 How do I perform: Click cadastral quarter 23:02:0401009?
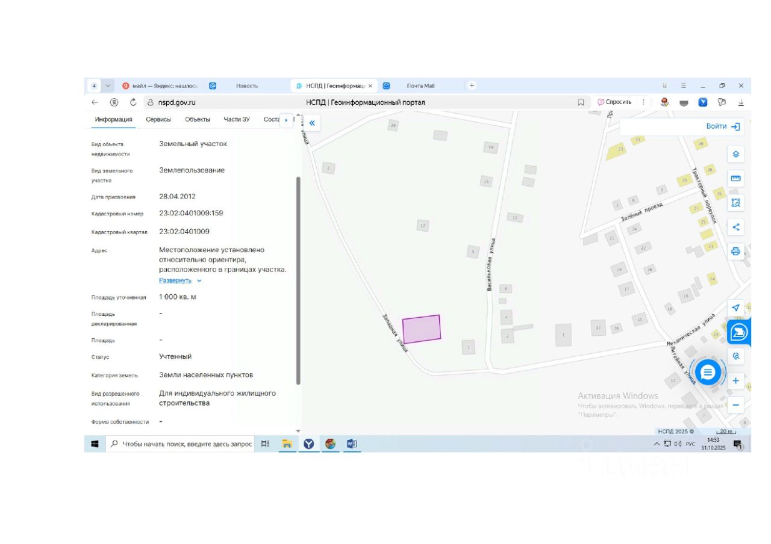click(x=184, y=231)
